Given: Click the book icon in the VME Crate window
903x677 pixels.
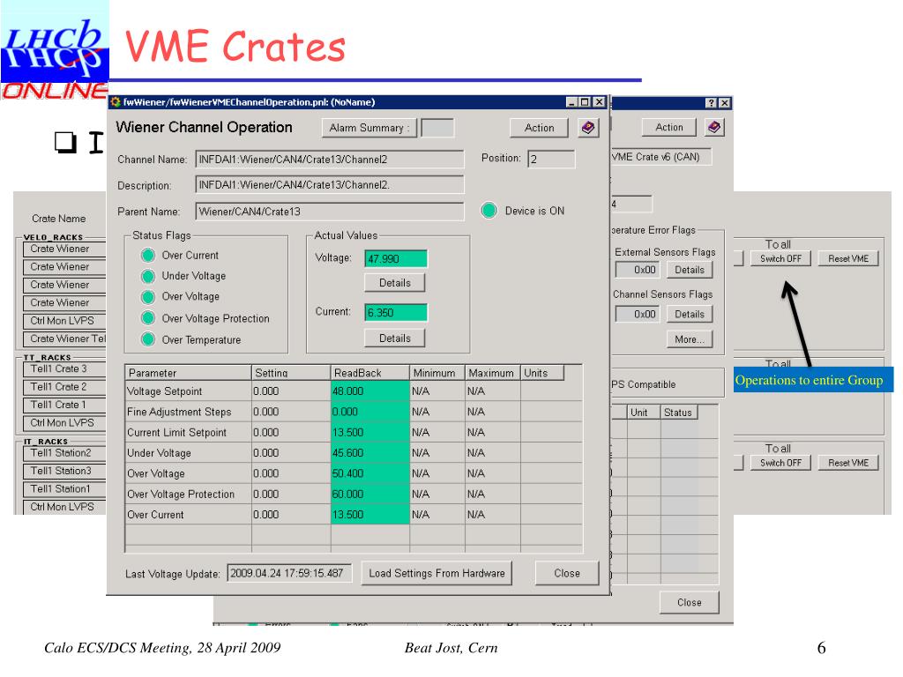Looking at the screenshot, I should pos(714,127).
